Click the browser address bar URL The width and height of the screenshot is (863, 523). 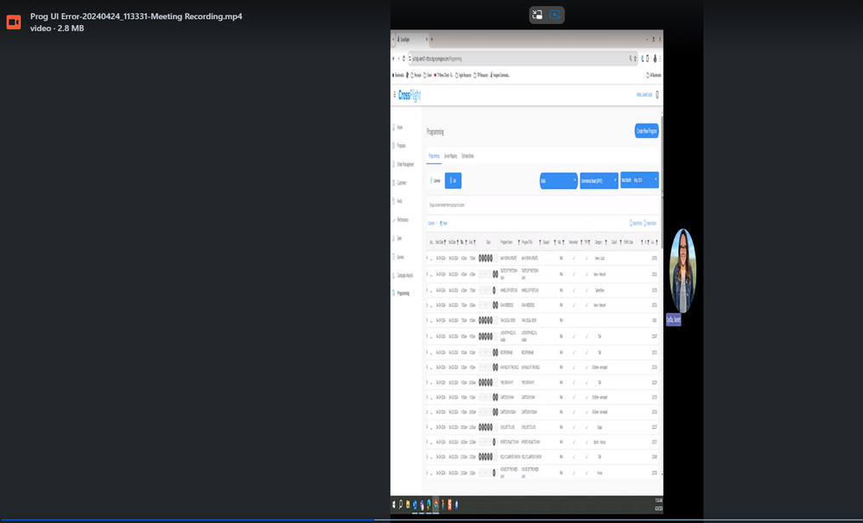(437, 59)
